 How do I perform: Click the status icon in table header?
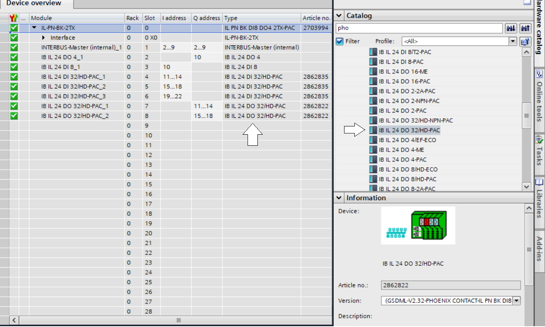(14, 18)
